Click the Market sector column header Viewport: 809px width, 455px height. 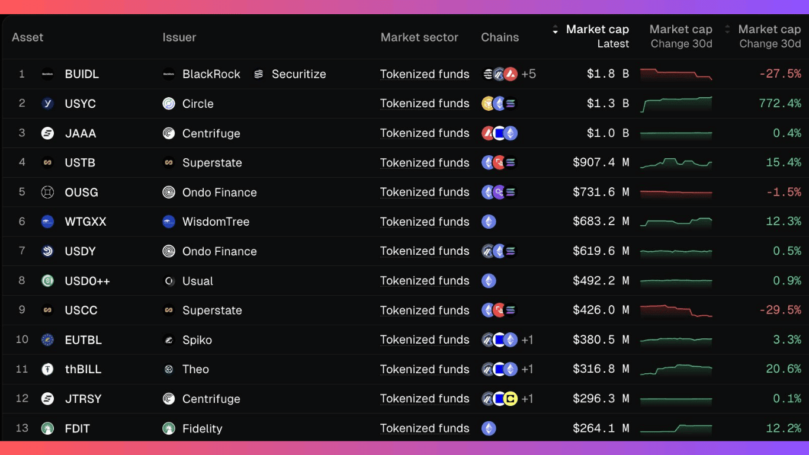(x=419, y=37)
